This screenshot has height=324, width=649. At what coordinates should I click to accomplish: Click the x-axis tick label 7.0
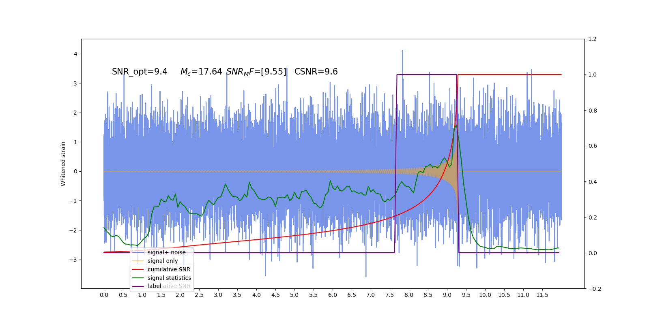click(x=371, y=295)
